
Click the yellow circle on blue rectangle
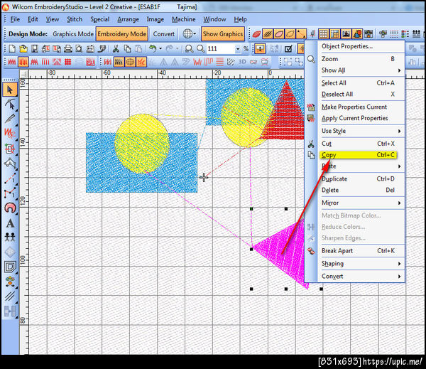click(x=142, y=144)
